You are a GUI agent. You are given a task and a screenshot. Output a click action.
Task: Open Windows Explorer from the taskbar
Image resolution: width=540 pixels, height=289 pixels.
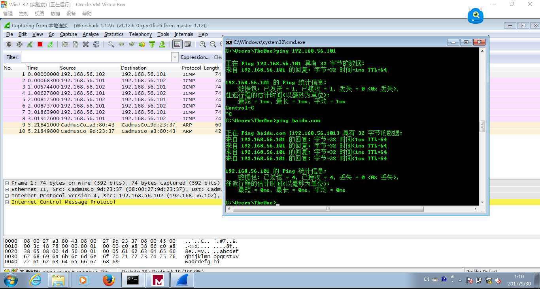(x=58, y=280)
